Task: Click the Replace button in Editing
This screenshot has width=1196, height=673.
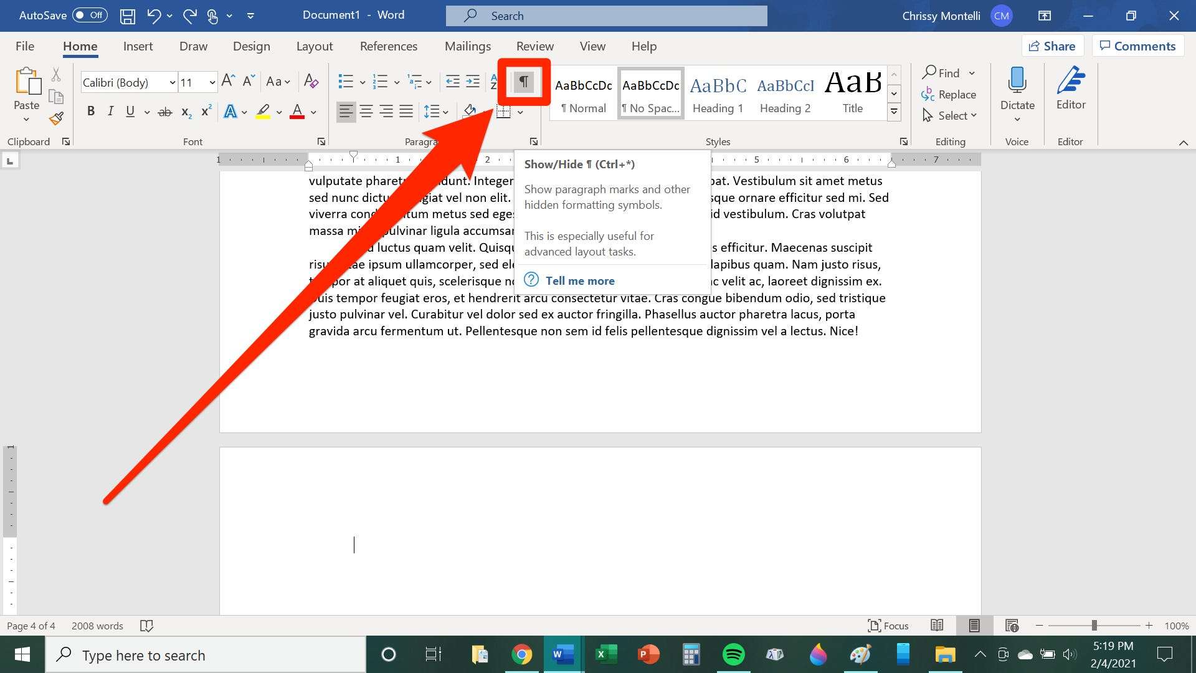Action: point(951,93)
